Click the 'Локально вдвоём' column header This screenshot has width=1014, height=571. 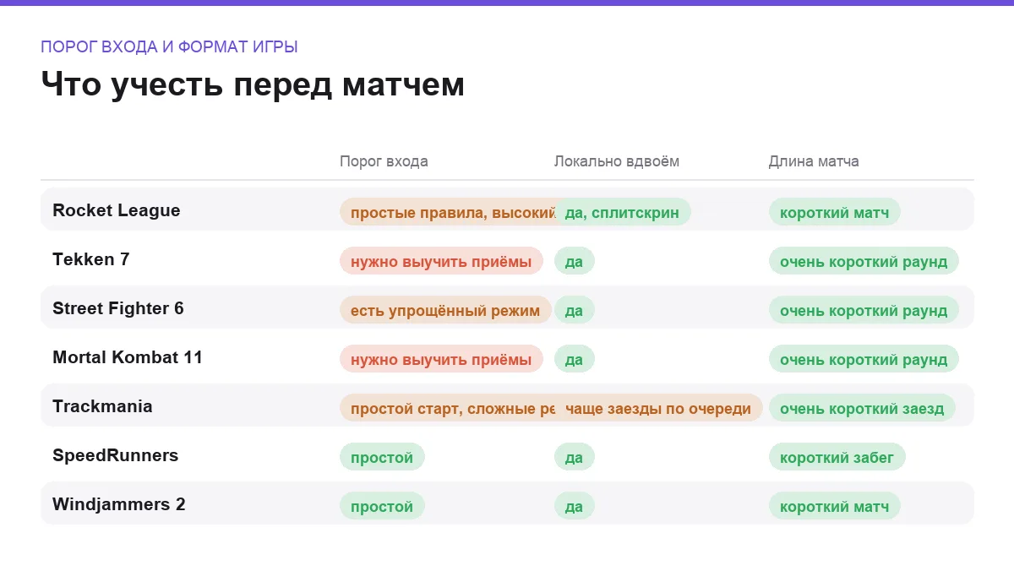[x=616, y=161]
